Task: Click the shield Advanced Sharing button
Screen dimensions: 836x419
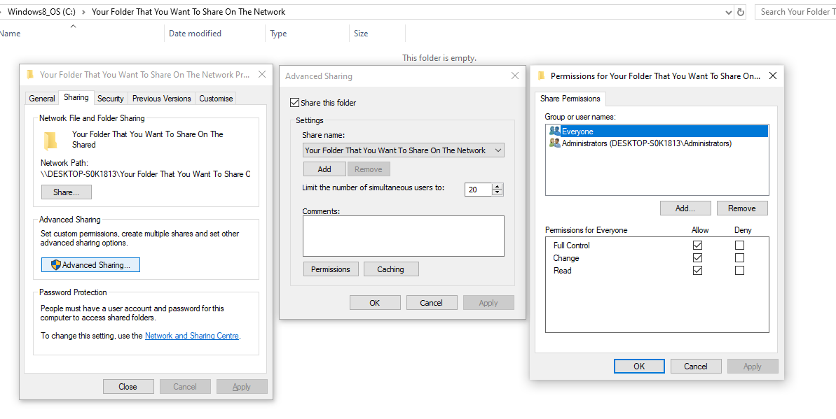Action: [90, 264]
